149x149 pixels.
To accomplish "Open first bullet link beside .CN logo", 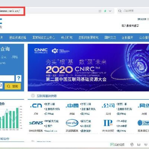I will [x=50, y=104].
